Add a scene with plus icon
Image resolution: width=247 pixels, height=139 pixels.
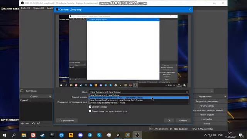tap(22, 124)
